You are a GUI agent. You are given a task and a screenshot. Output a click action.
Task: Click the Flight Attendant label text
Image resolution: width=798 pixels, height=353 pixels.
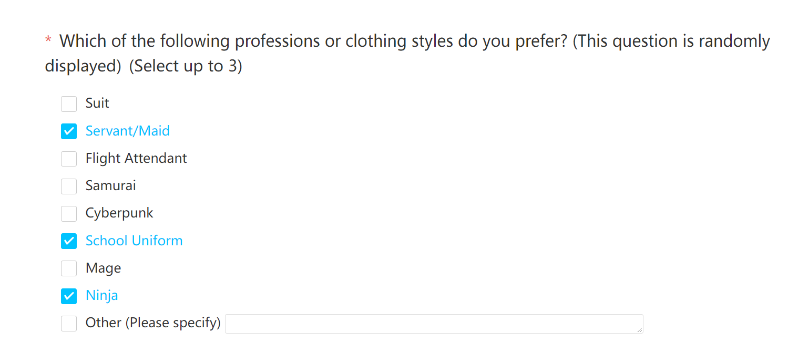(136, 158)
